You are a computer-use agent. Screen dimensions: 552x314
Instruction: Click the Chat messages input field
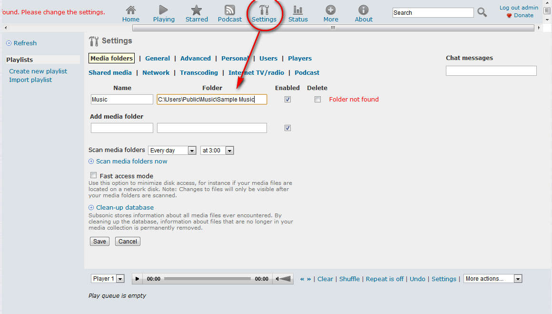click(x=491, y=71)
